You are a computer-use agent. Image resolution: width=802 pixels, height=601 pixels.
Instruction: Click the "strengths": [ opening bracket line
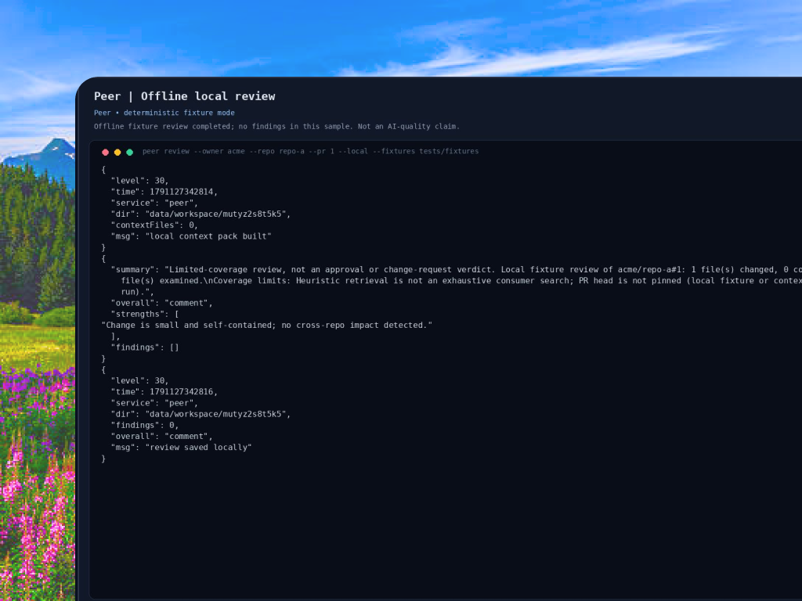[x=145, y=315]
